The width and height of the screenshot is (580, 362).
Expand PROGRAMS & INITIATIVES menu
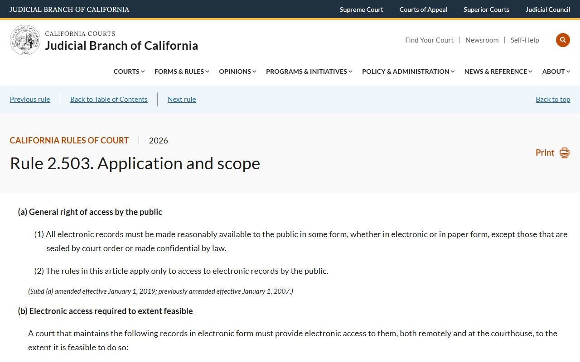309,71
